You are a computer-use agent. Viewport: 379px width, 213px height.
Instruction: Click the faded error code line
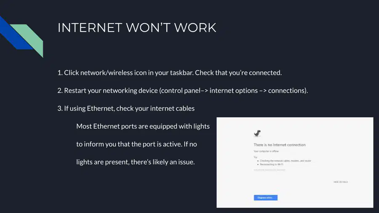tap(269, 170)
